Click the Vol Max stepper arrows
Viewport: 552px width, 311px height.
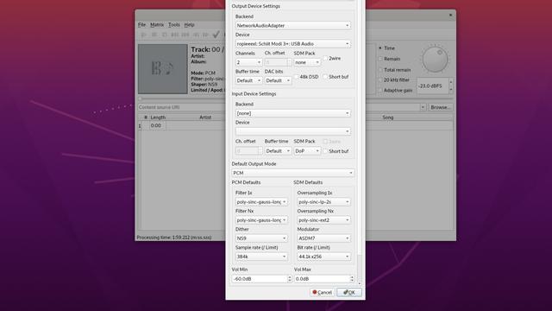[352, 278]
